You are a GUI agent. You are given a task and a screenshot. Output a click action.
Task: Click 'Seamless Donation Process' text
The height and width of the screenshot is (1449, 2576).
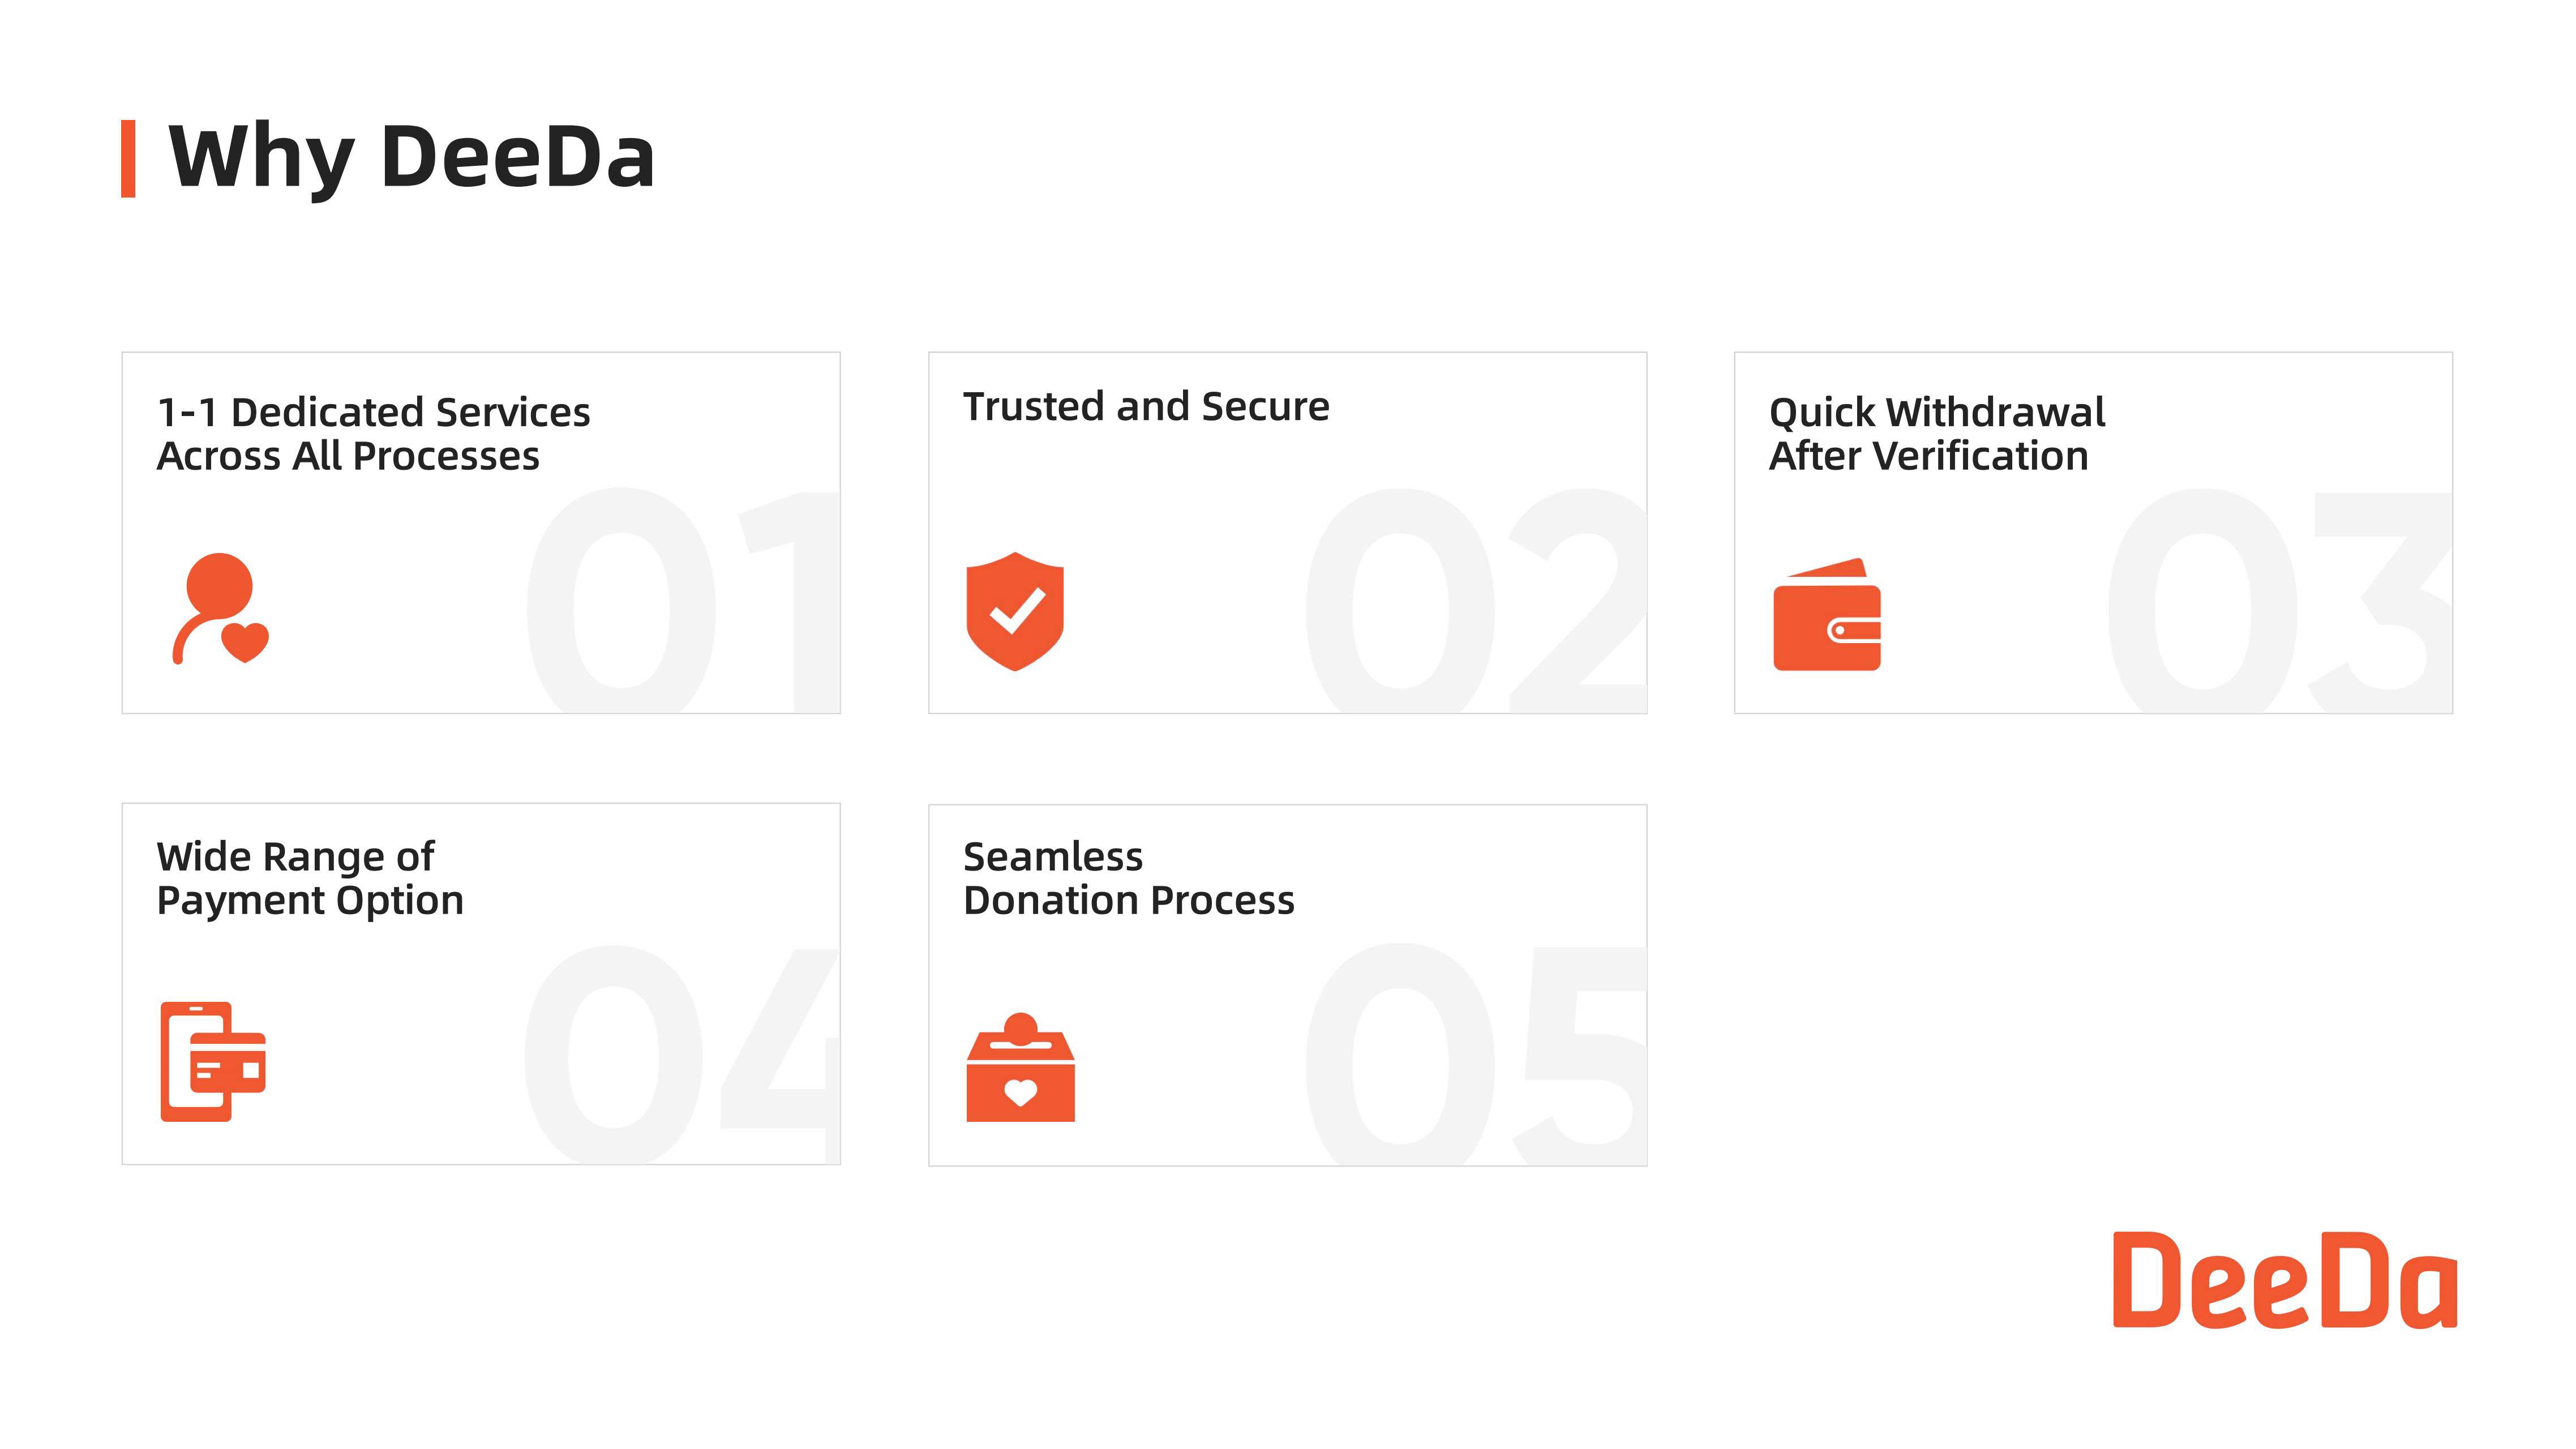1129,879
